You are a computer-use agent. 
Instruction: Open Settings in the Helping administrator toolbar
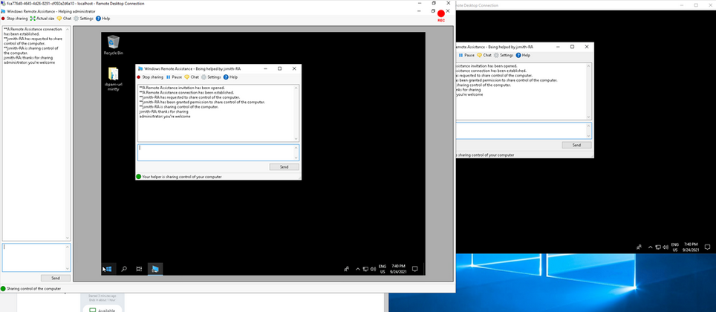pos(83,19)
